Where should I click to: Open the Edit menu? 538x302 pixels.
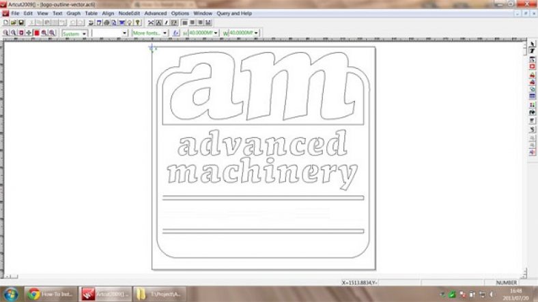[28, 14]
